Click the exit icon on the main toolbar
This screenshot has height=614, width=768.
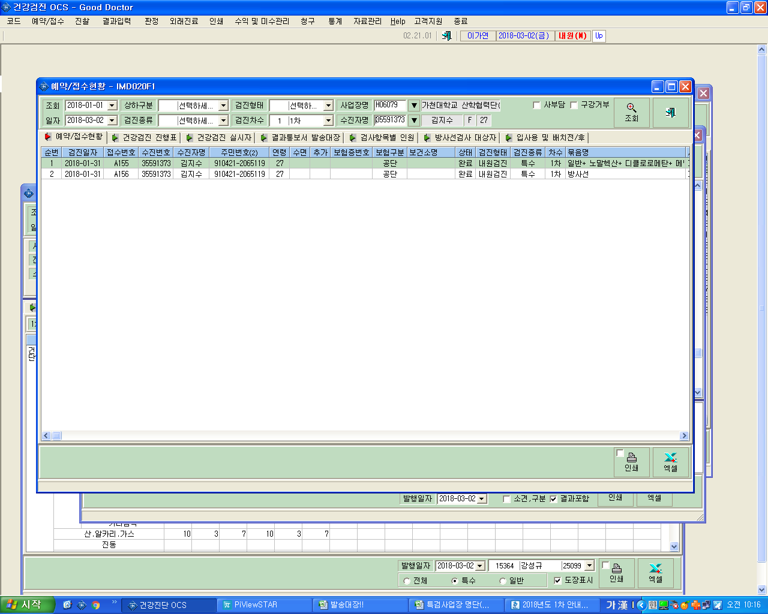(446, 36)
